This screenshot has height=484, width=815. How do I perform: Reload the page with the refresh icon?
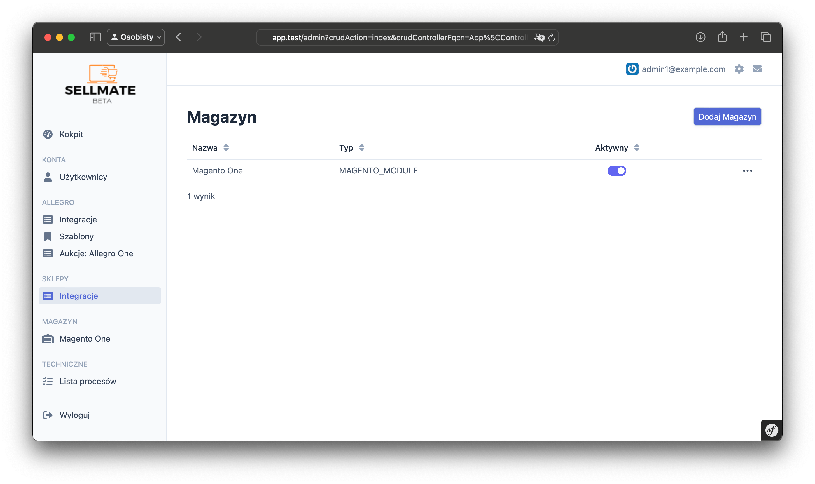pos(551,37)
